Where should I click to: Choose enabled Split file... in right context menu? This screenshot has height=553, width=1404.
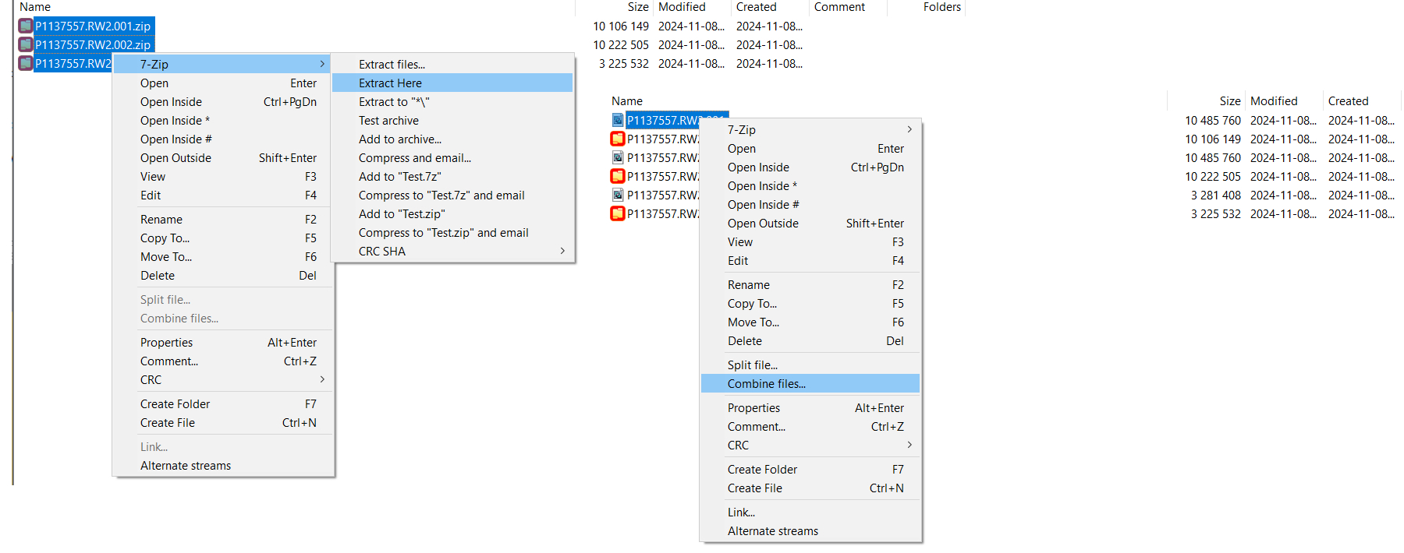[x=810, y=365]
